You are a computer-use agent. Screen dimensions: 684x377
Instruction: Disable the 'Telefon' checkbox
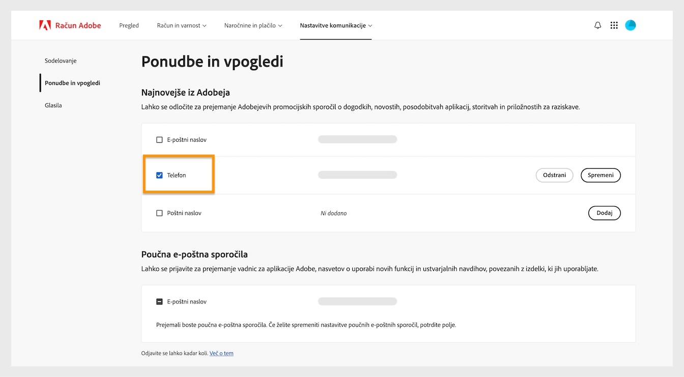[159, 174]
